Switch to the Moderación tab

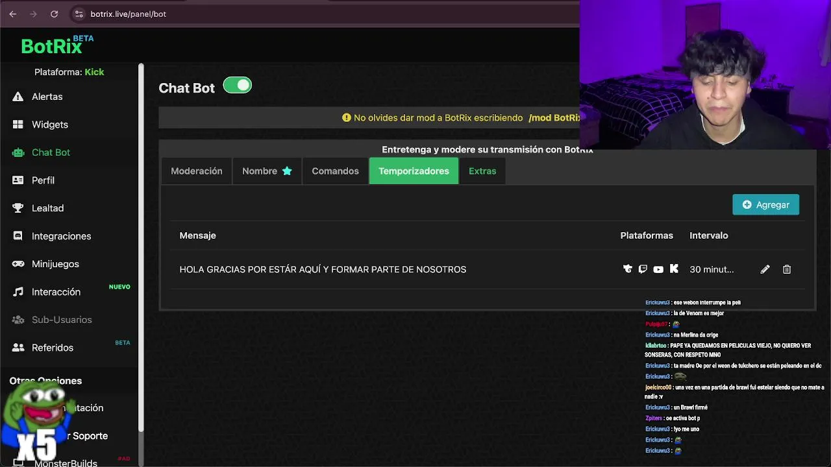[x=197, y=171]
